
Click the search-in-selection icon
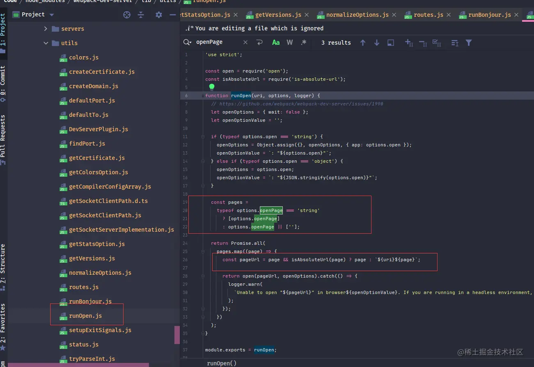click(x=391, y=43)
